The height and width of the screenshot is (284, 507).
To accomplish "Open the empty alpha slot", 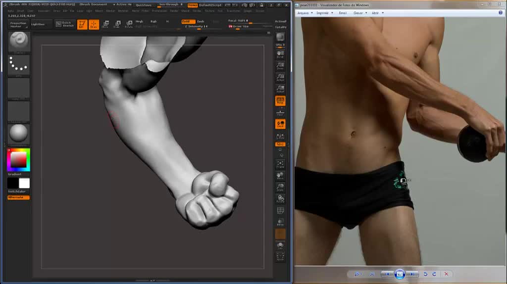I will [x=19, y=88].
